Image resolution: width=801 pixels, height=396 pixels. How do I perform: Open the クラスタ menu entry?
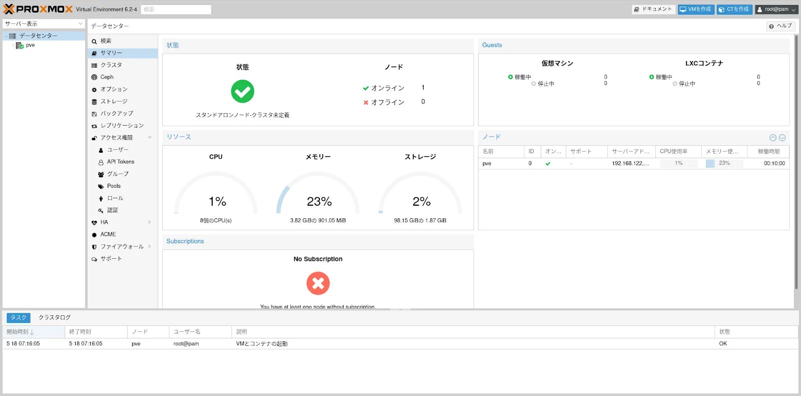[x=123, y=65]
